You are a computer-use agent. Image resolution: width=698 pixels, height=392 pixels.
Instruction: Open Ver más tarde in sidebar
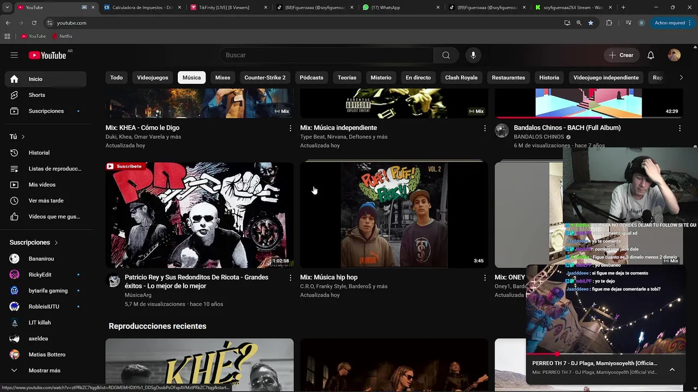point(46,200)
